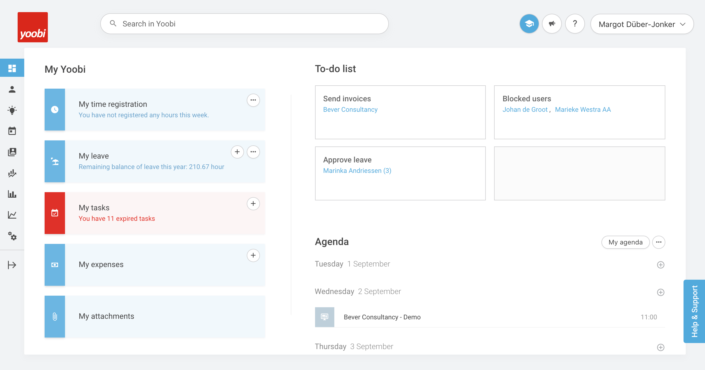Screen dimensions: 705x370
Task: Click the Yoobi logo
Action: click(33, 27)
